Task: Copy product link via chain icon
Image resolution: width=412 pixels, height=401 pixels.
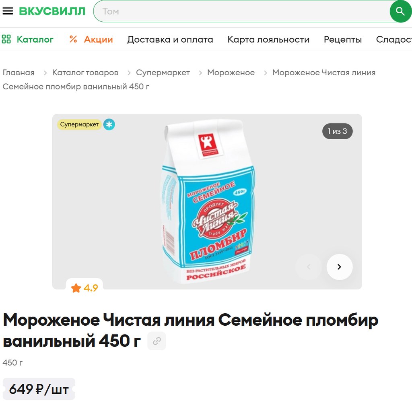Action: (x=157, y=341)
